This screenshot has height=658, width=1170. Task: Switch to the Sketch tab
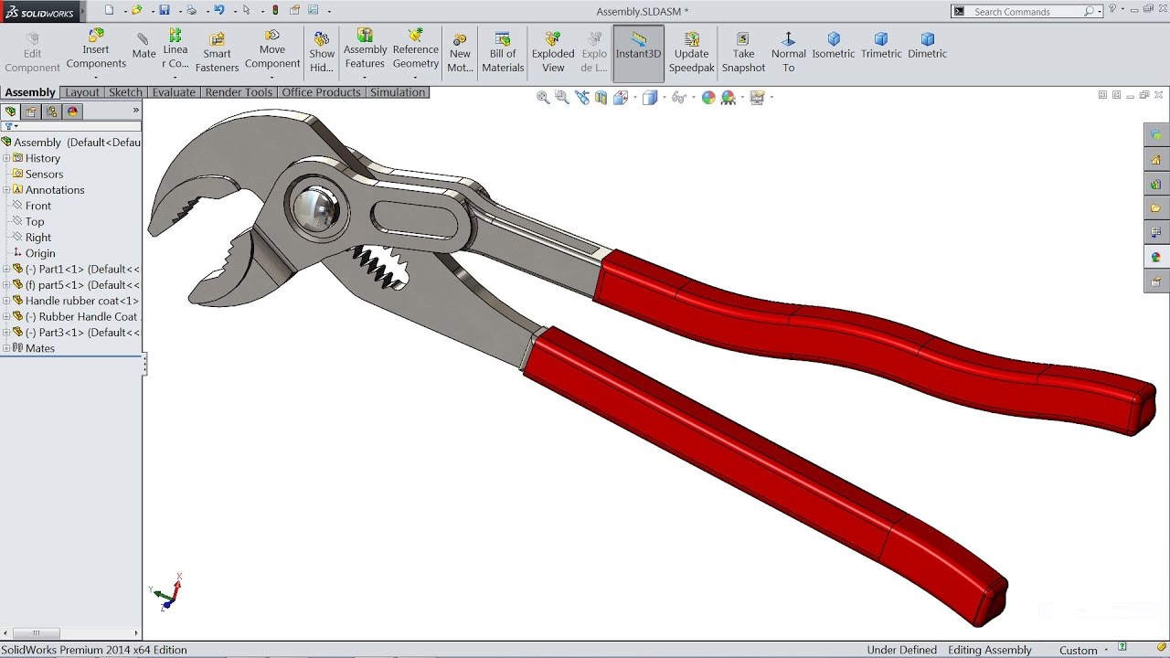click(125, 92)
